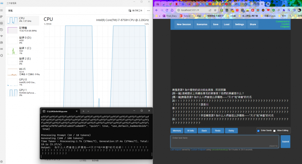Reload the localhost page
The image size is (302, 164).
[x=167, y=10]
